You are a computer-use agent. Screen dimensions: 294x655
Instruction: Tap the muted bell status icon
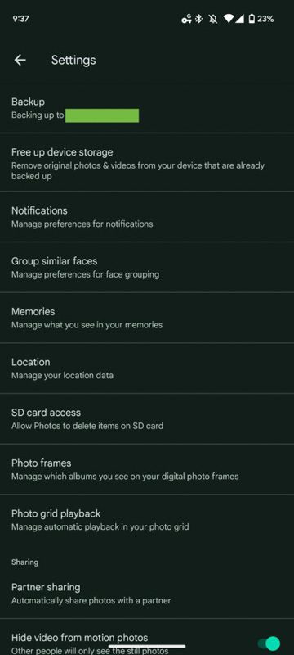pyautogui.click(x=213, y=19)
